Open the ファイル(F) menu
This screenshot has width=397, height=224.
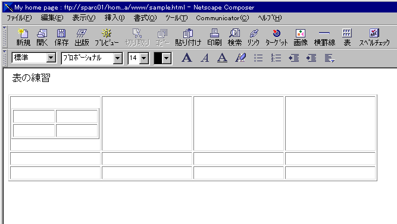click(x=19, y=18)
